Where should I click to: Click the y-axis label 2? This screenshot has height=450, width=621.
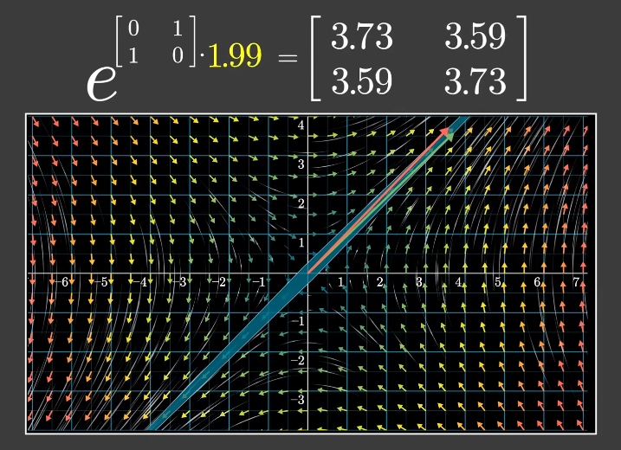pos(301,203)
